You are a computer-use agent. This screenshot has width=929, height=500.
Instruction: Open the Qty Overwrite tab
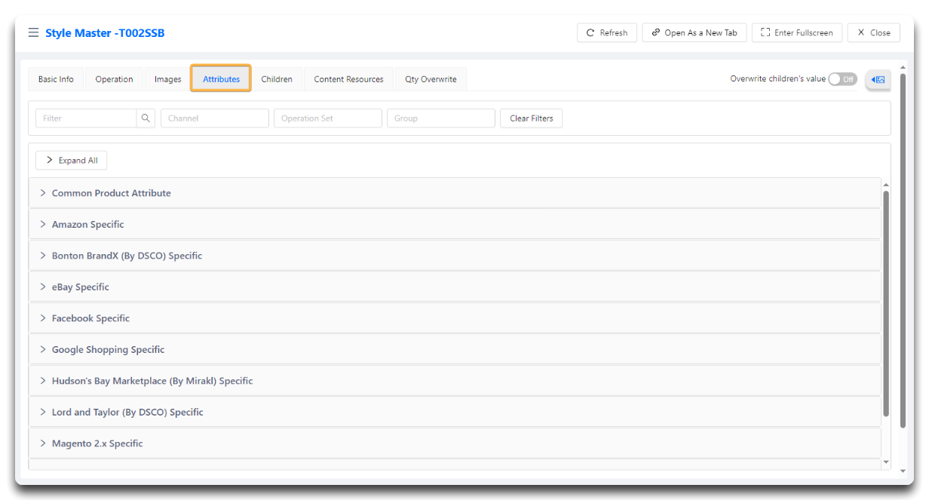click(431, 79)
